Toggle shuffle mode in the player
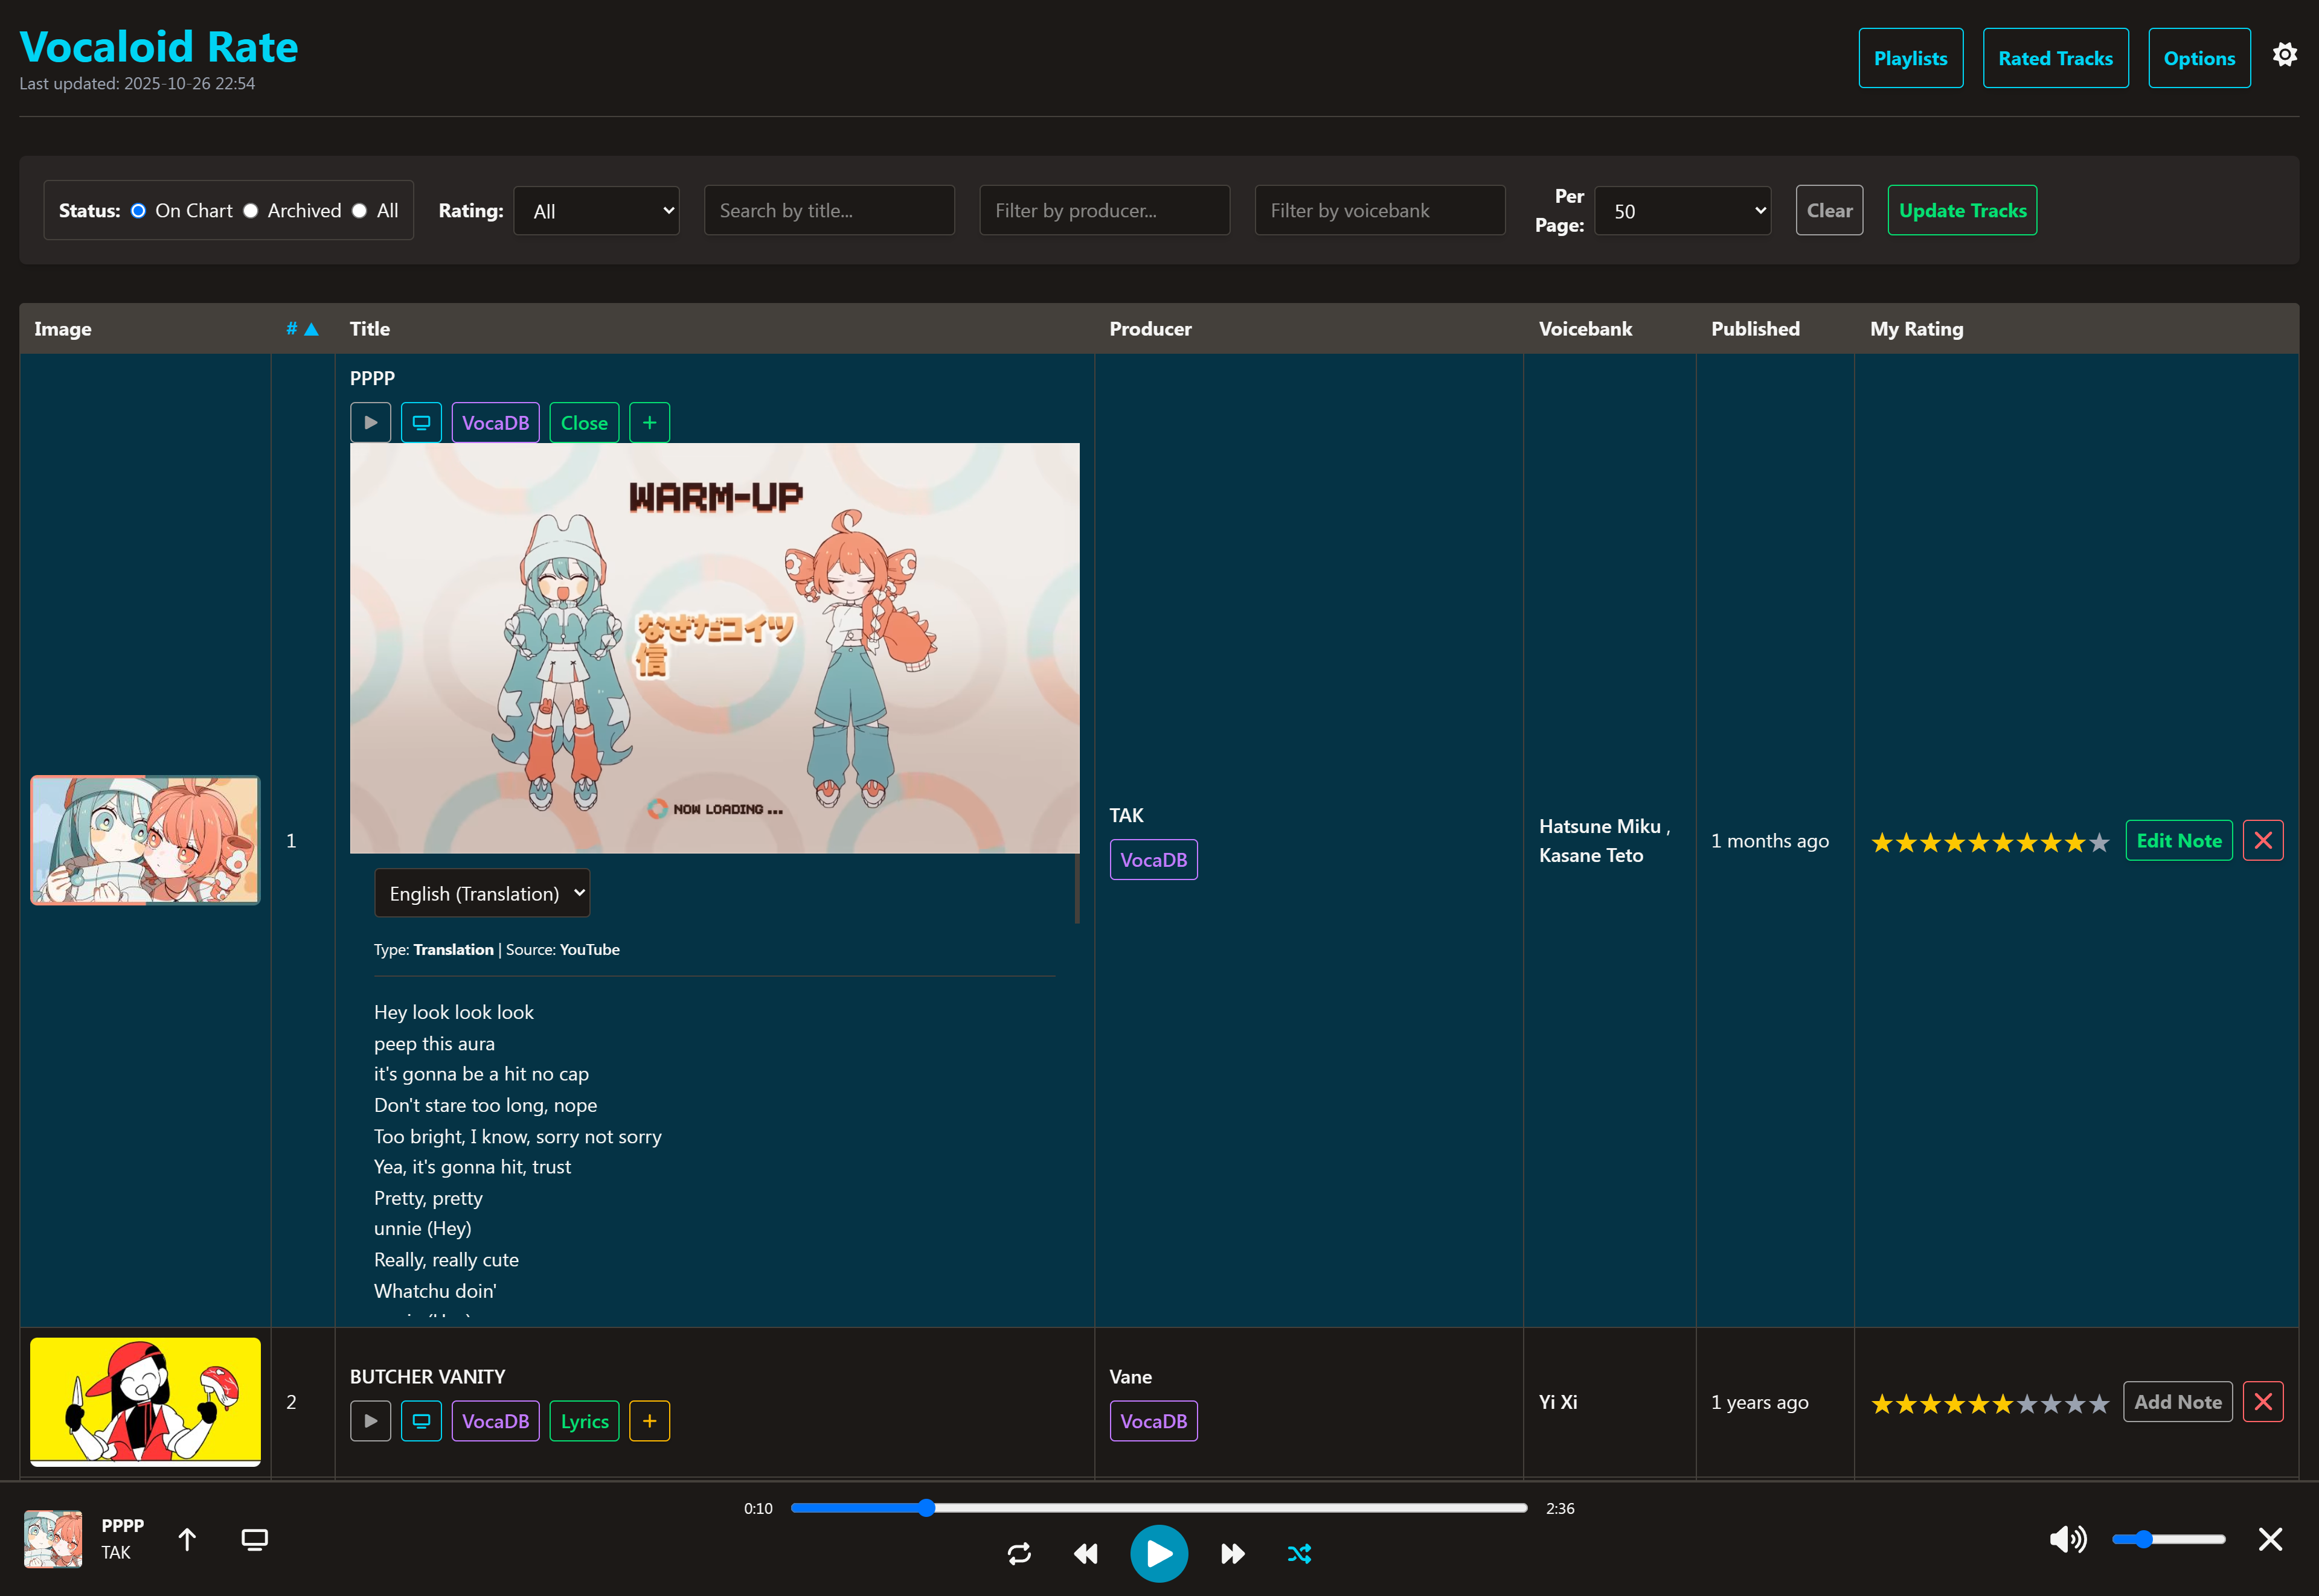 click(x=1298, y=1553)
